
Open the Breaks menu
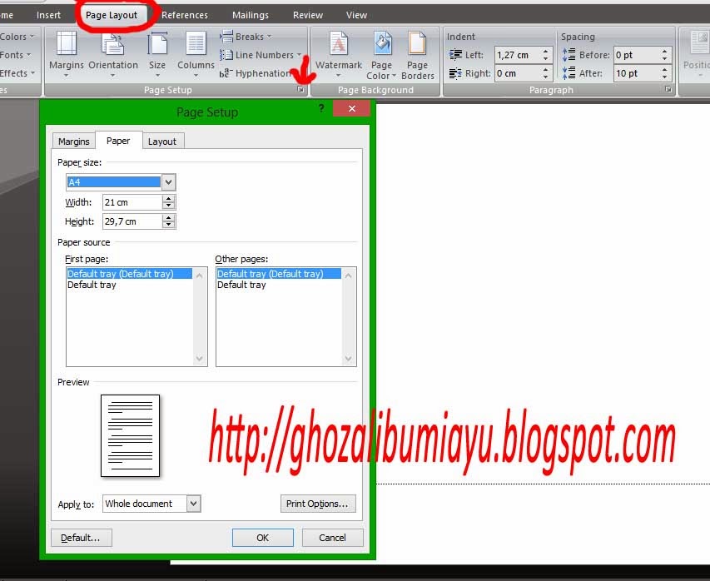(x=246, y=37)
